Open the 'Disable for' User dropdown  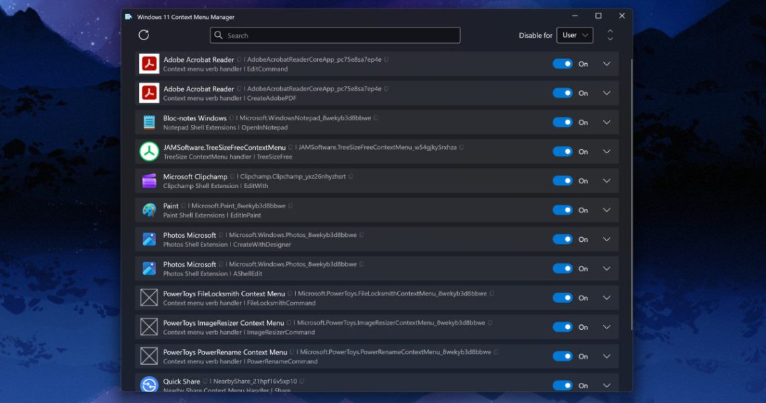[574, 36]
